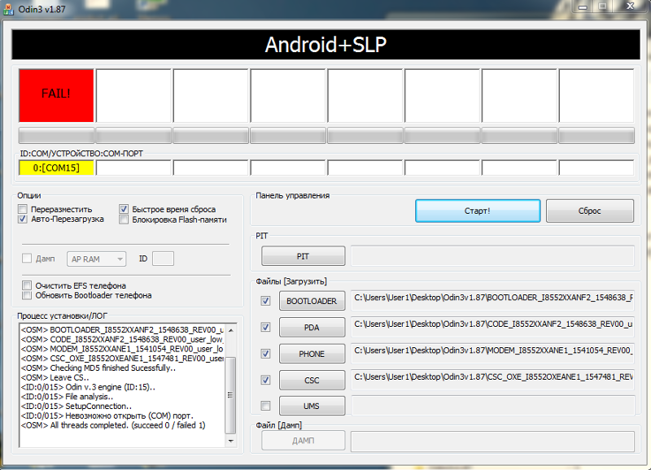Select log line 'SetupConnection..'
This screenshot has width=651, height=470.
(x=76, y=406)
